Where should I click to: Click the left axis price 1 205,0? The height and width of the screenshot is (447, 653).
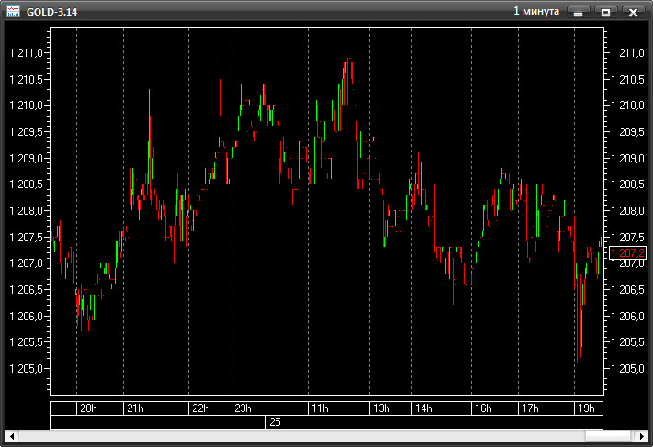point(27,368)
